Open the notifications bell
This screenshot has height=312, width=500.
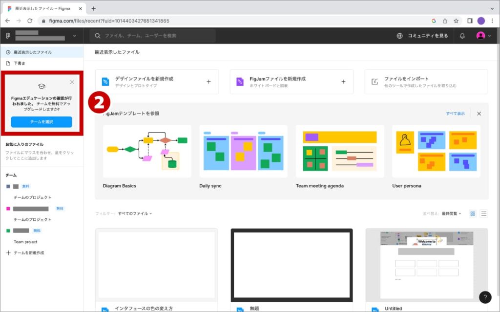pyautogui.click(x=462, y=36)
